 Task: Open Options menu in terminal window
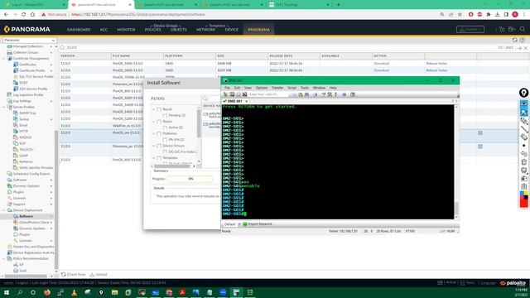tap(262, 88)
